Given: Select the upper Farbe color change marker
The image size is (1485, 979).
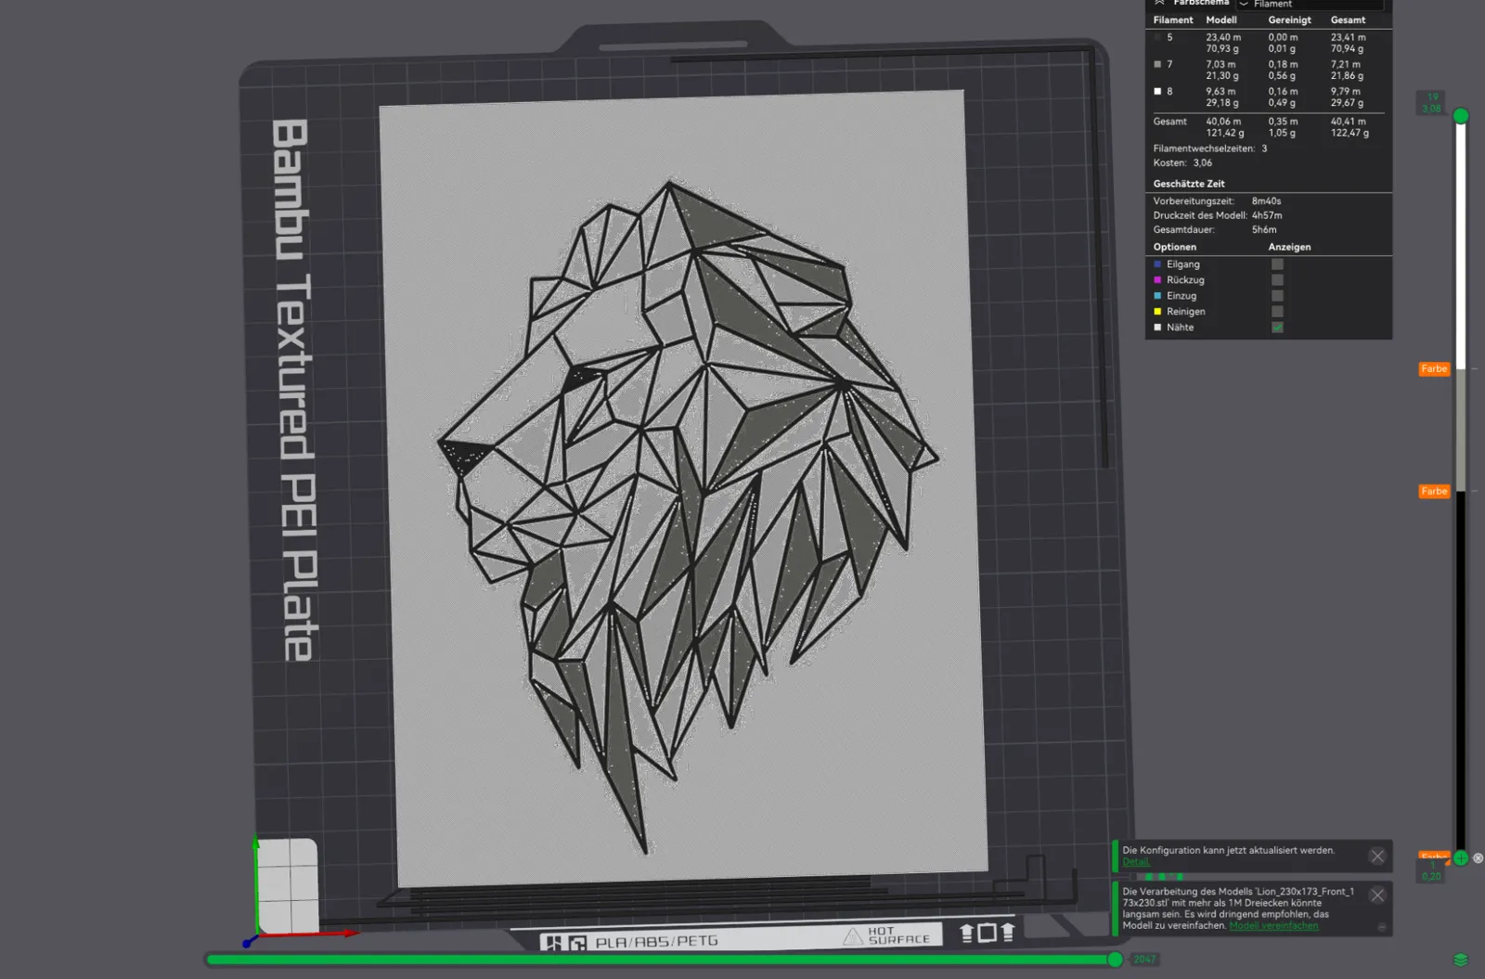Looking at the screenshot, I should 1434,369.
